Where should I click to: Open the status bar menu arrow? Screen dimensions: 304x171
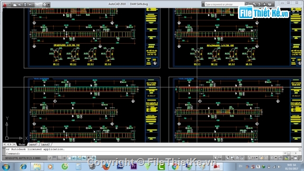click(x=292, y=158)
